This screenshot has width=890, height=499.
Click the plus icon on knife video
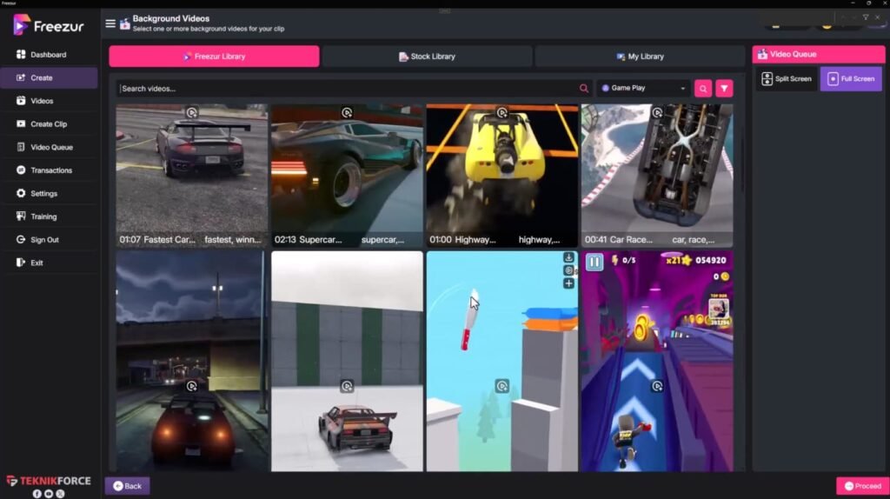click(x=568, y=283)
